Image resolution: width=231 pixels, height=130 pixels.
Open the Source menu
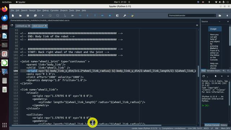(x=32, y=10)
